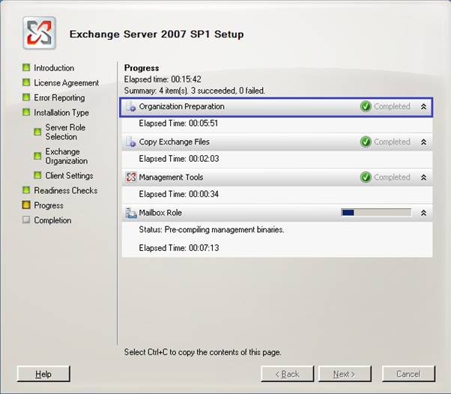This screenshot has width=451, height=394.
Task: Click the gray Completion step indicator
Action: tap(26, 219)
